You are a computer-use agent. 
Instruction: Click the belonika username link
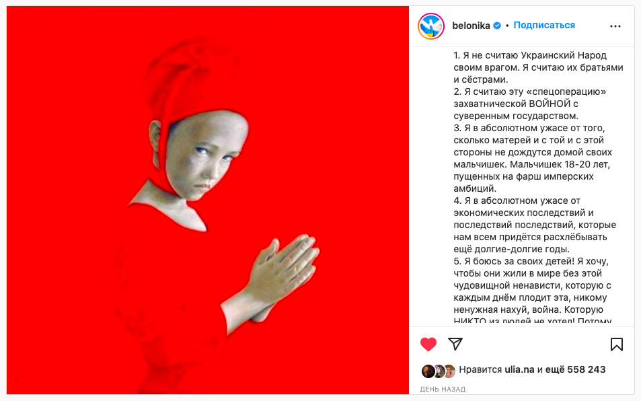(x=471, y=26)
